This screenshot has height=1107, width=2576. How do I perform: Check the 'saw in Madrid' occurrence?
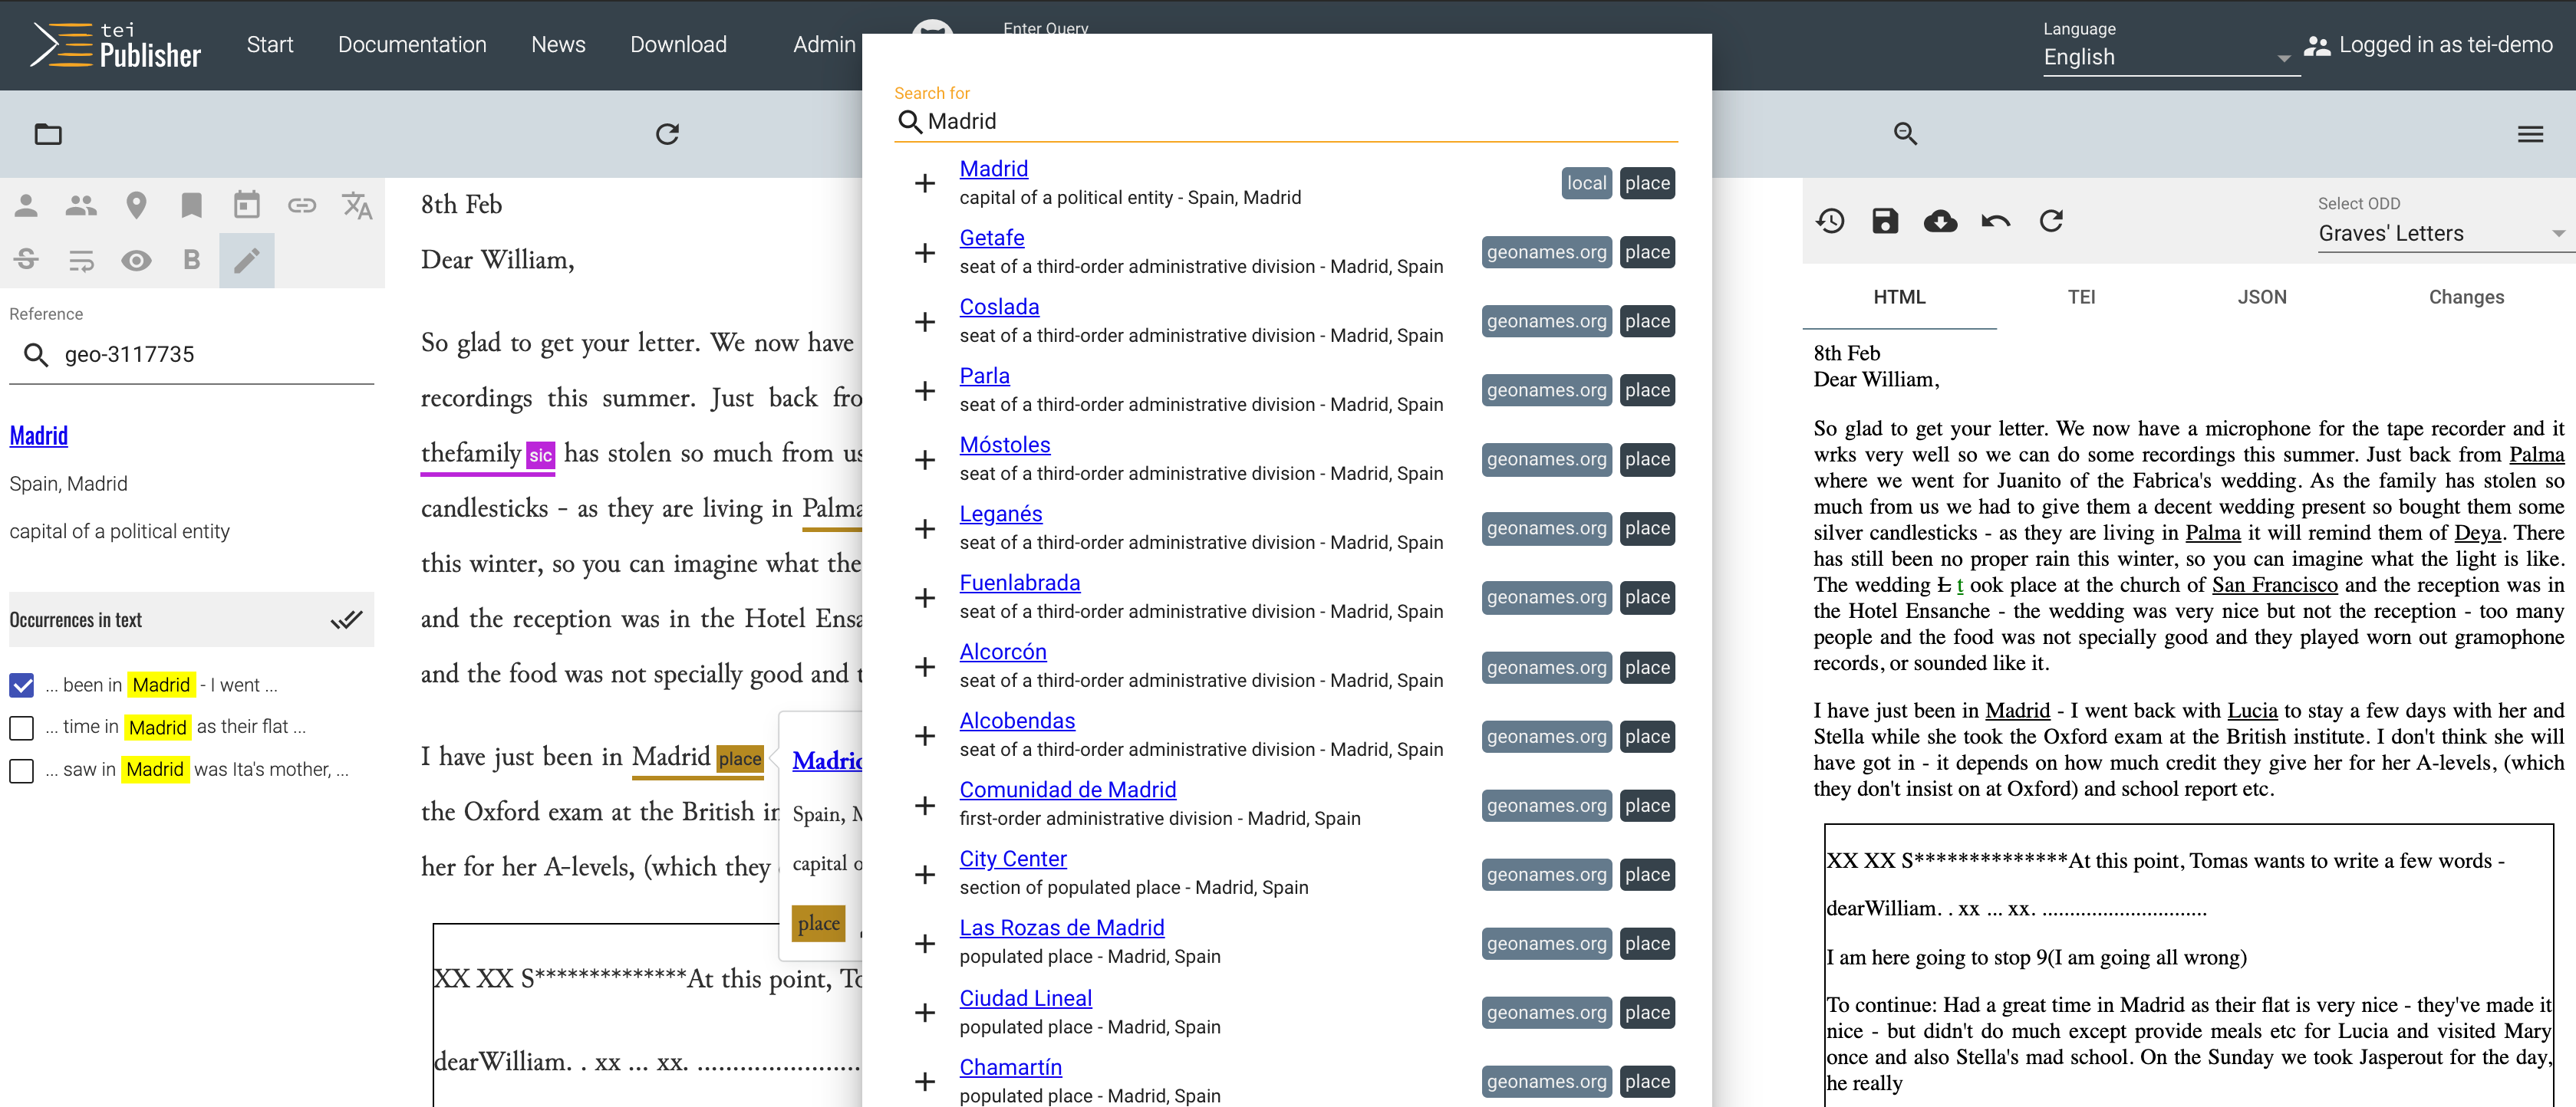pos(22,770)
